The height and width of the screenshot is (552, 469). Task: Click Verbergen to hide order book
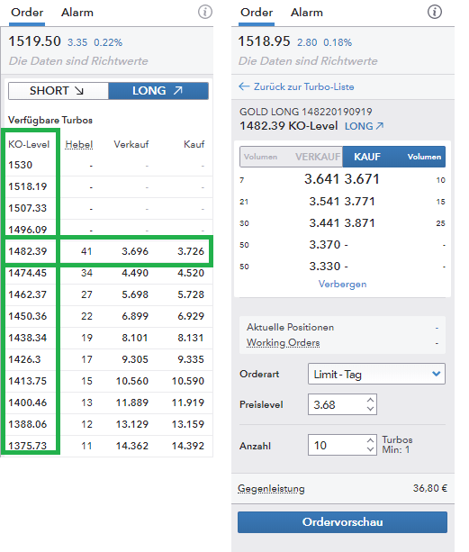click(342, 284)
